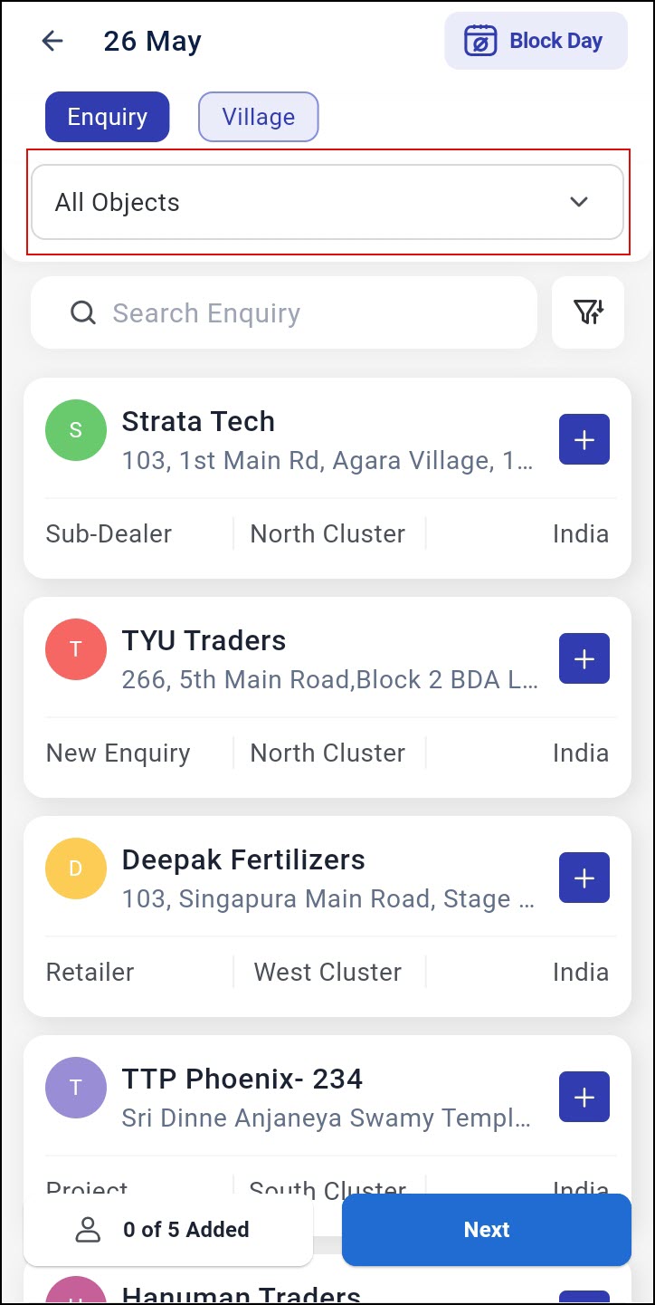The image size is (655, 1305).
Task: Click the person icon near Added count
Action: tap(88, 1230)
